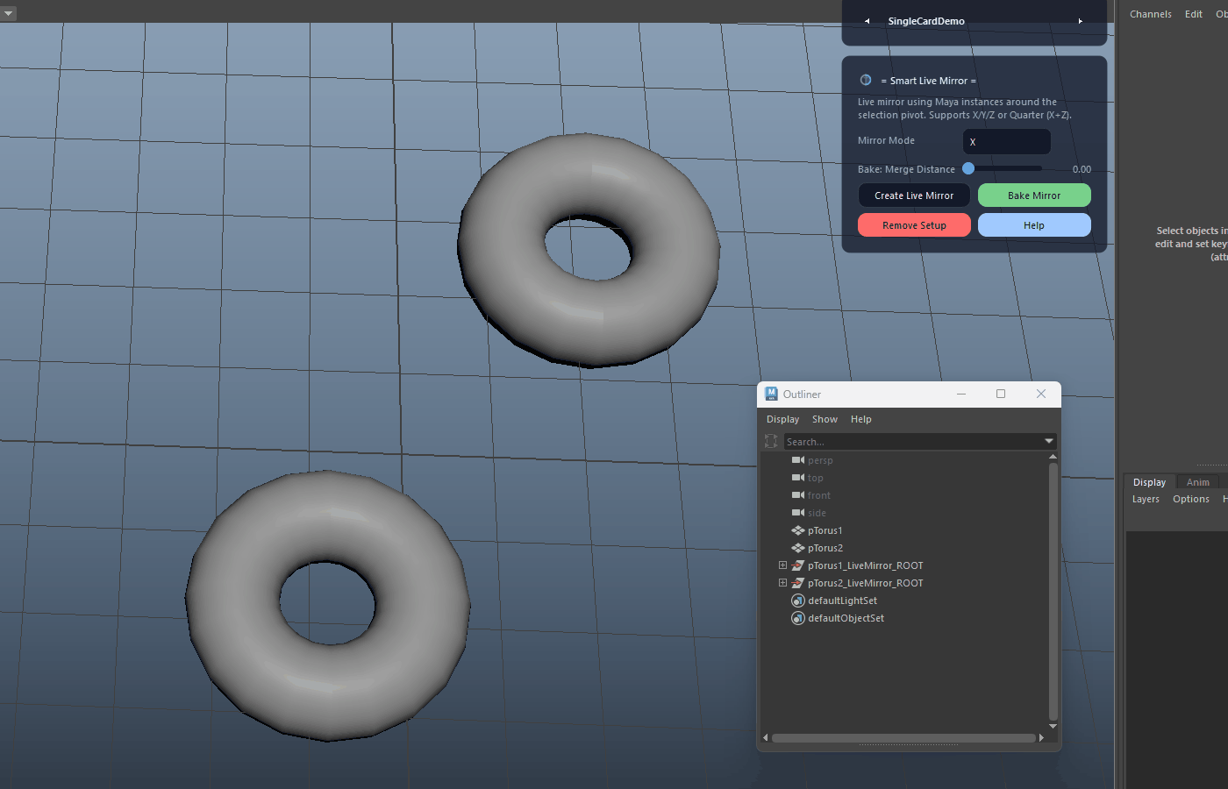Click the Create Live Mirror button
This screenshot has width=1228, height=789.
coord(914,195)
